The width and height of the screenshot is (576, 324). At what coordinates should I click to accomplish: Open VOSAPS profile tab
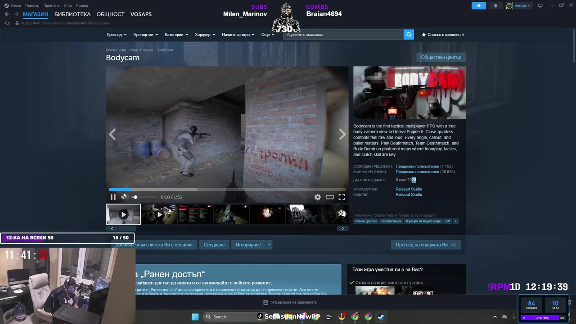tap(141, 14)
